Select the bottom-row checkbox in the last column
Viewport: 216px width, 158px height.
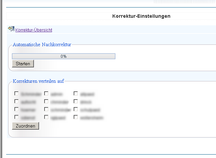coord(76,117)
